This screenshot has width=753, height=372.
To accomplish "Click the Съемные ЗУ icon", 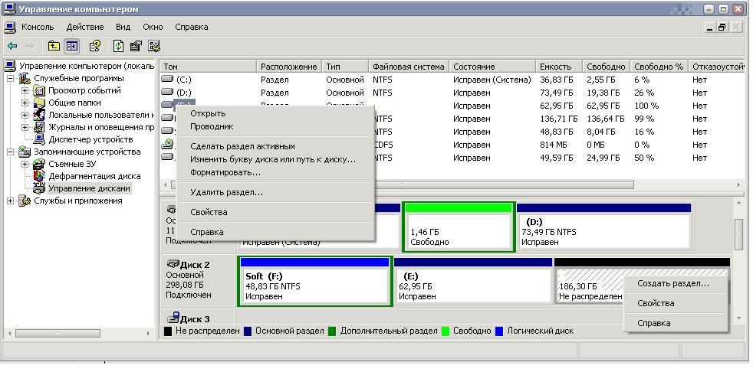I will [x=39, y=165].
